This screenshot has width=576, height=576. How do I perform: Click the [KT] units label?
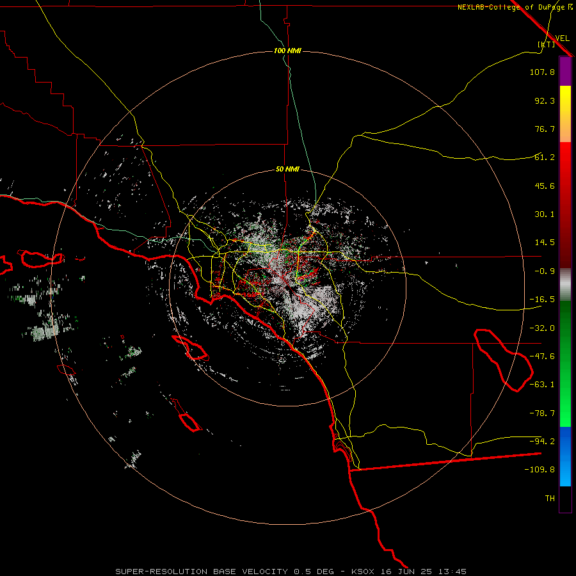coord(547,44)
